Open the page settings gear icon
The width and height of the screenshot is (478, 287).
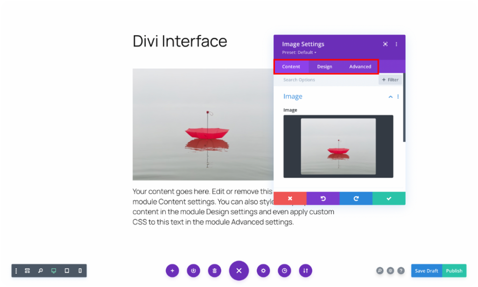tap(263, 271)
